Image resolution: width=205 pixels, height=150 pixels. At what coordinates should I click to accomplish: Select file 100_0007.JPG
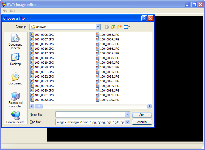(x=42, y=39)
